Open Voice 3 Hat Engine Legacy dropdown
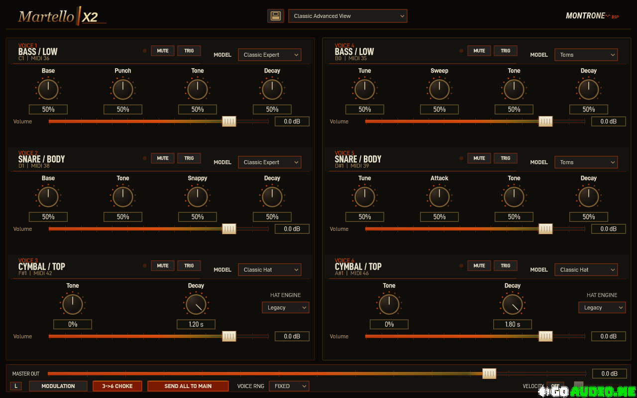This screenshot has height=398, width=637. (x=286, y=307)
